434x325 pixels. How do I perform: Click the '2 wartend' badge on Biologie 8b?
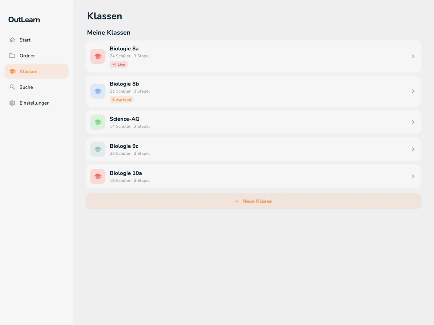click(x=122, y=99)
